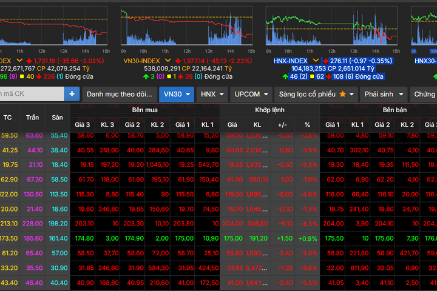Screen dimensions: 437x291
Task: Expand the chevron next to HNX-INDEX label
Action: point(314,61)
